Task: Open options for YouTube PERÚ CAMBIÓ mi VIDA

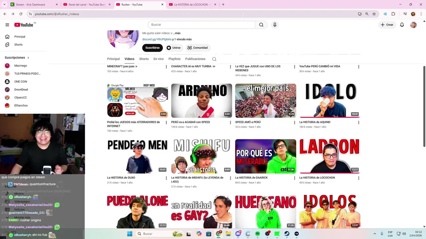Action: (x=358, y=67)
